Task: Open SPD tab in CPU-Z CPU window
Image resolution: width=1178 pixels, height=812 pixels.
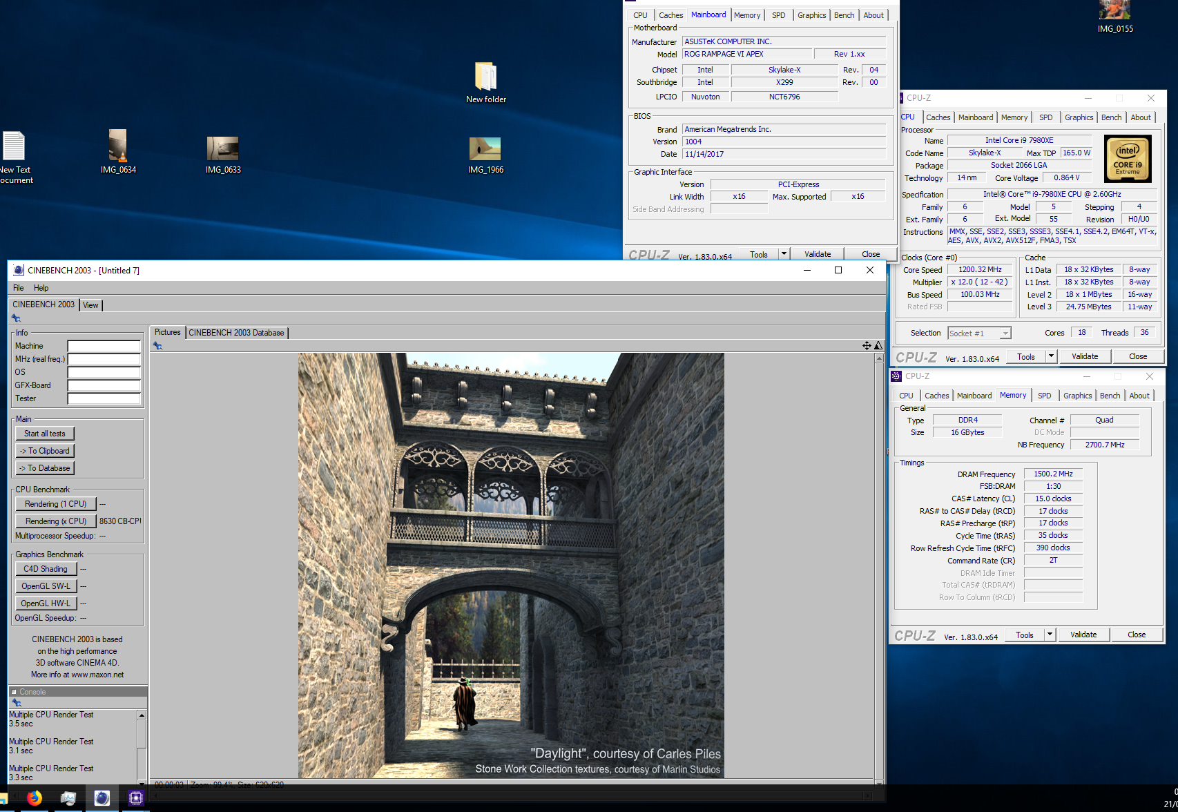Action: point(1046,117)
